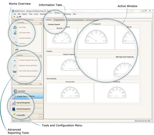This screenshot has width=154, height=135.
Task: Switch to the Summary tab
Action: [49, 20]
